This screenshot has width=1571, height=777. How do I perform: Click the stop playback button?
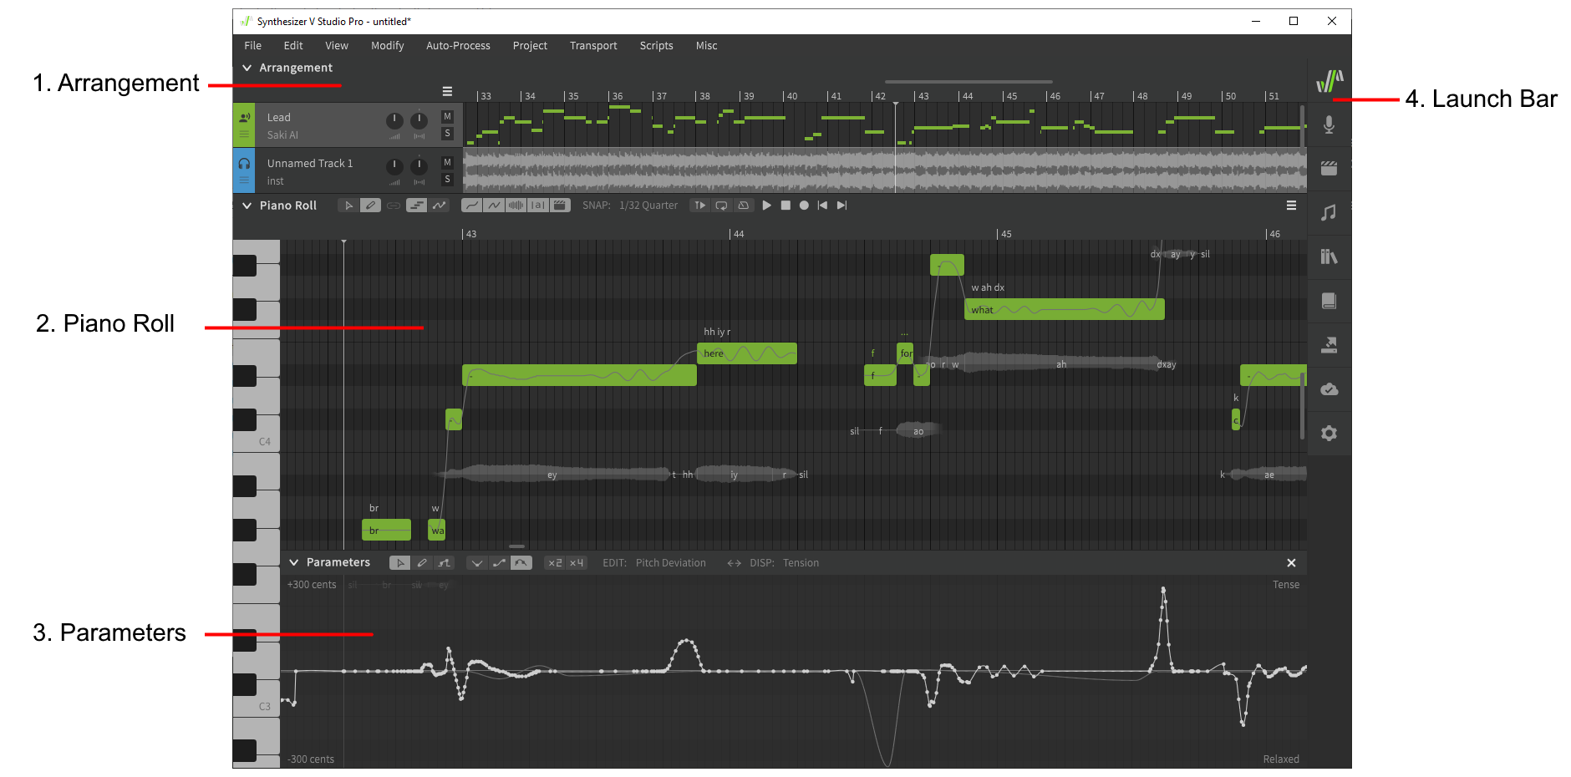pos(785,206)
